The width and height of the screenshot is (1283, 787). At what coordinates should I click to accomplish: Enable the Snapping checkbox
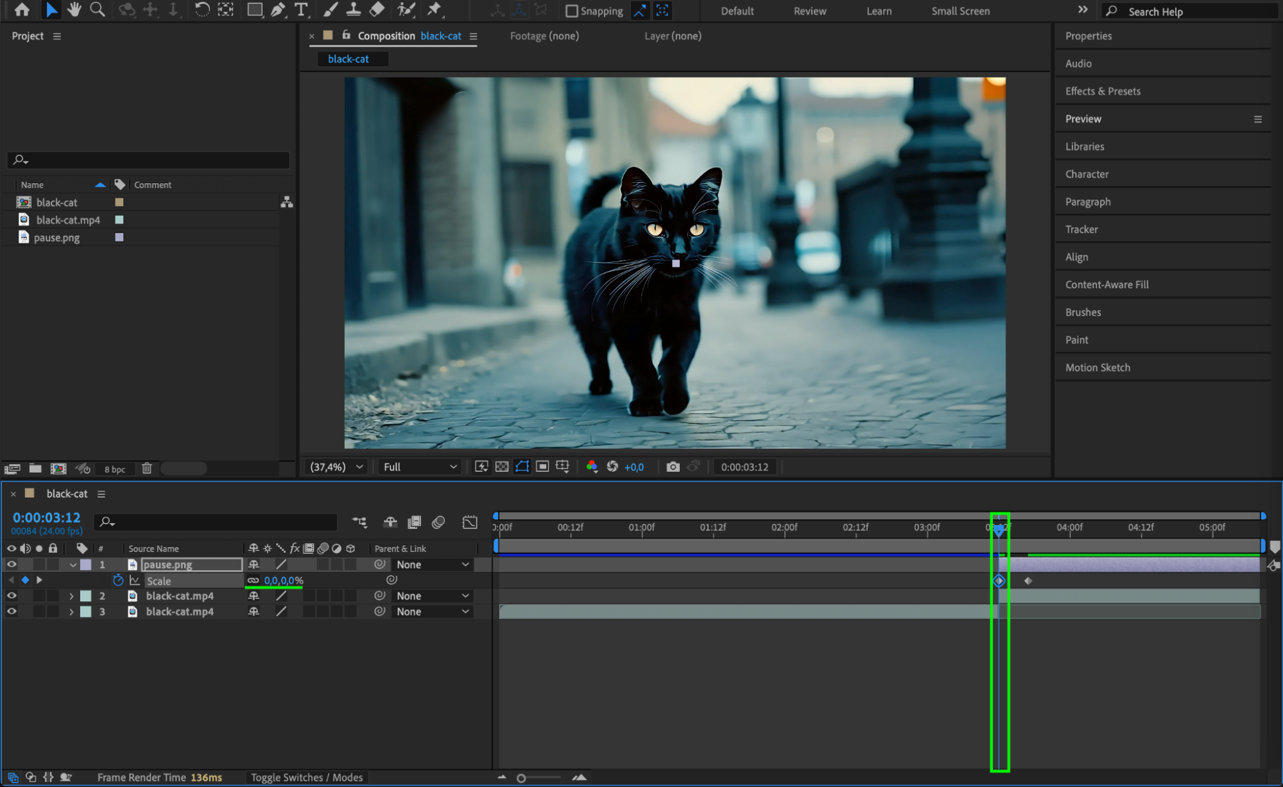point(571,11)
